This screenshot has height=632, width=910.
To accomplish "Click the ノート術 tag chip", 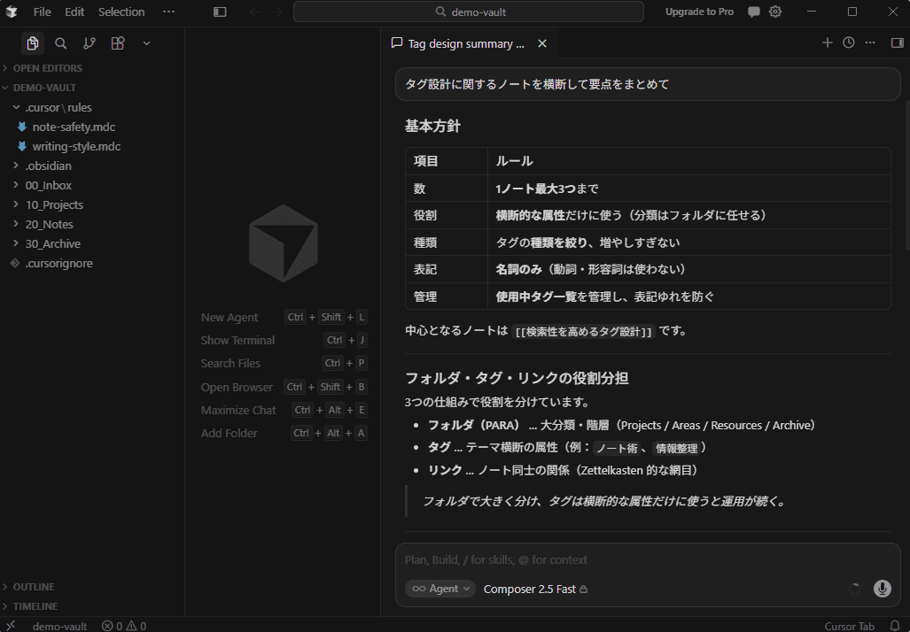I will tap(617, 448).
